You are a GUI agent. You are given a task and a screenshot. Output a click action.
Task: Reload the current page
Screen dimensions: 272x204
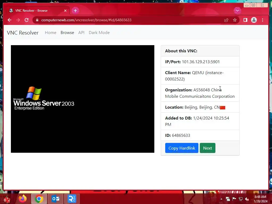(x=27, y=20)
